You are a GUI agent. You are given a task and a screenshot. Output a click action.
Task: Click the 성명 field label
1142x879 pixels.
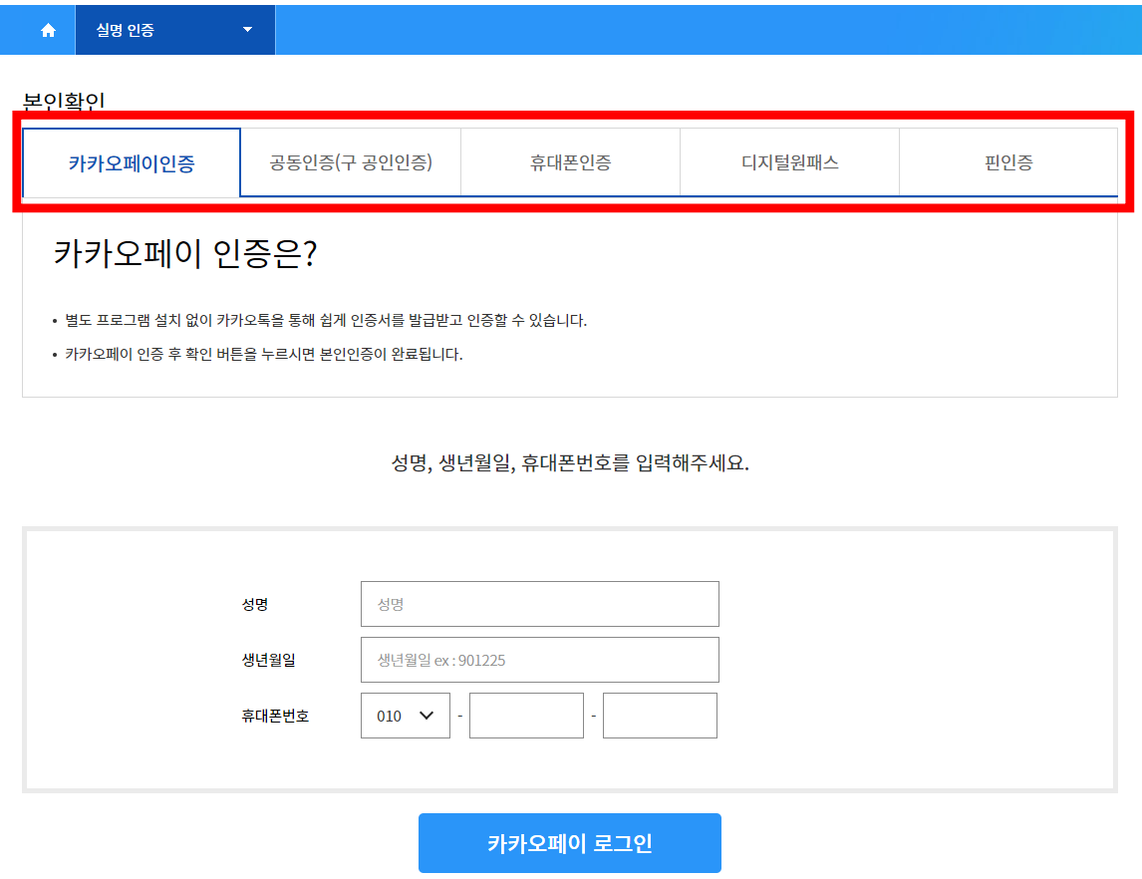255,604
